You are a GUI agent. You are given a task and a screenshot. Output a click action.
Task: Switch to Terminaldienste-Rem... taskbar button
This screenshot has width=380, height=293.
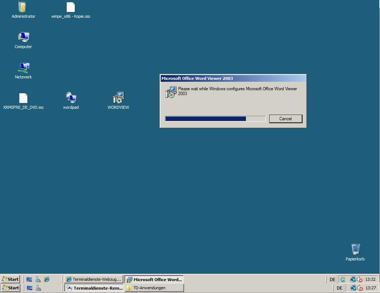(94, 288)
